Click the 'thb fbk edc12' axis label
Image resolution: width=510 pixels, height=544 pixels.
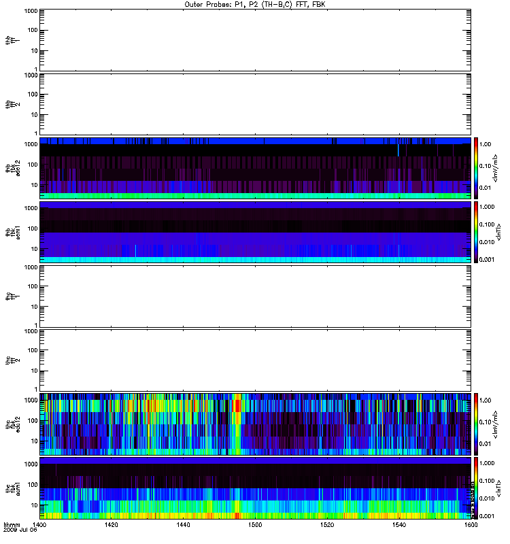12,168
